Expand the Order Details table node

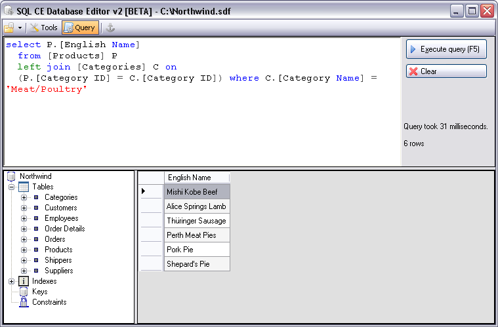click(24, 229)
